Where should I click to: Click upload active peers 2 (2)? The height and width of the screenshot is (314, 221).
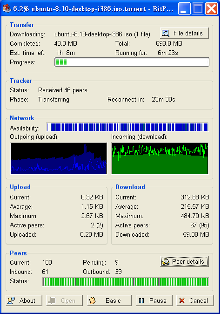click(x=97, y=225)
